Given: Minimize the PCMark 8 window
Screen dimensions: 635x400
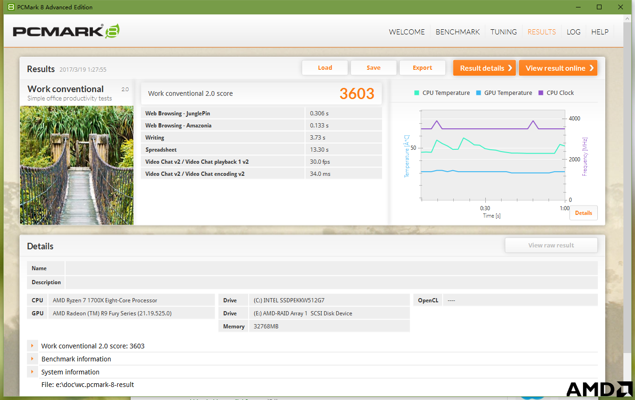Looking at the screenshot, I should [x=578, y=7].
